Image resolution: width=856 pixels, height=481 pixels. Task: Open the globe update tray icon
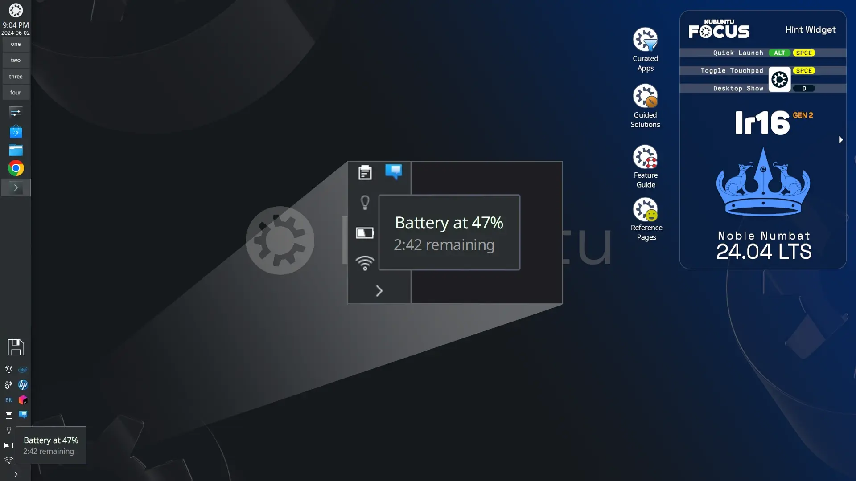coord(8,385)
